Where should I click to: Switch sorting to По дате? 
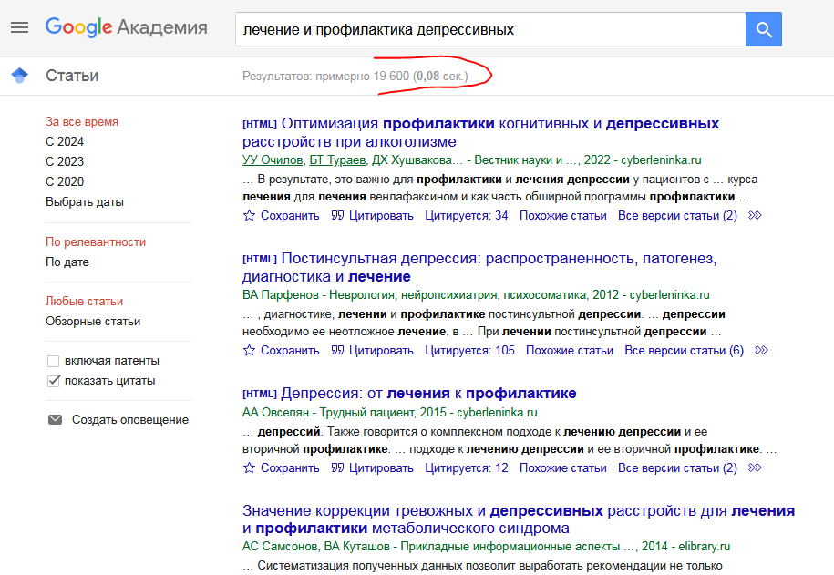click(x=68, y=260)
